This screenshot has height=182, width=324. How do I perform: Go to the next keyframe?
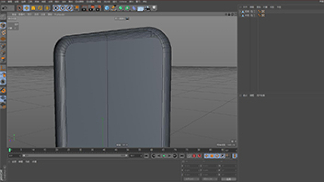(x=175, y=156)
